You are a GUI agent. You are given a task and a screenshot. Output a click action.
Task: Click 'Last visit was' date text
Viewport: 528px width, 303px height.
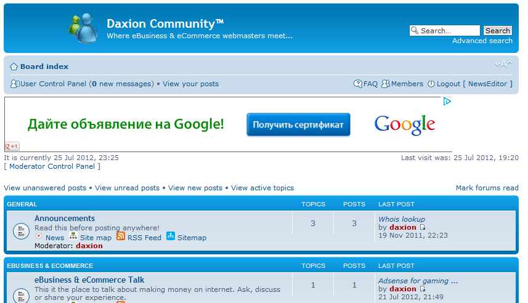(x=460, y=158)
